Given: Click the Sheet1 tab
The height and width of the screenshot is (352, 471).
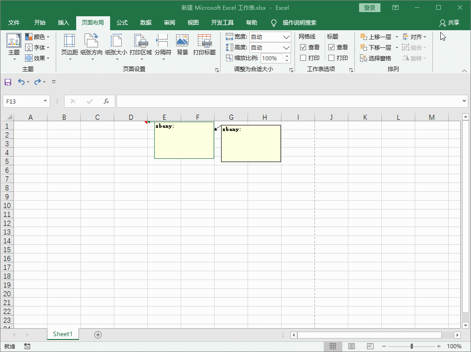Looking at the screenshot, I should point(63,334).
